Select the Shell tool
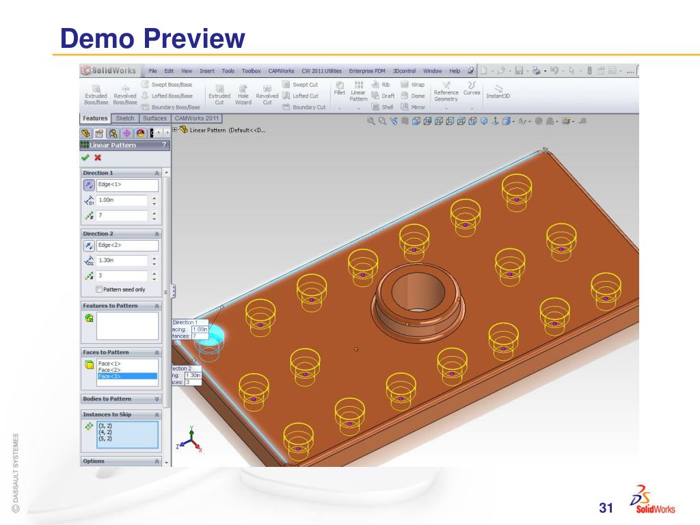 (382, 107)
